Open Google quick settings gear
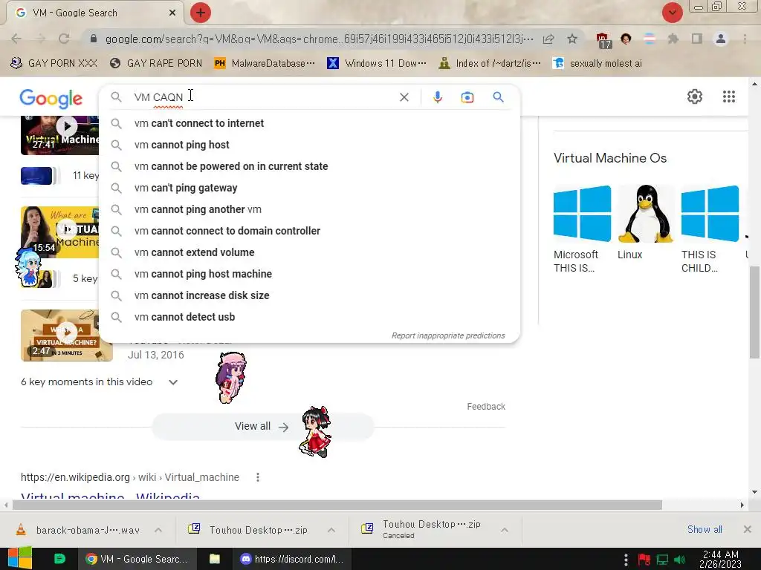The height and width of the screenshot is (570, 761). pyautogui.click(x=695, y=96)
